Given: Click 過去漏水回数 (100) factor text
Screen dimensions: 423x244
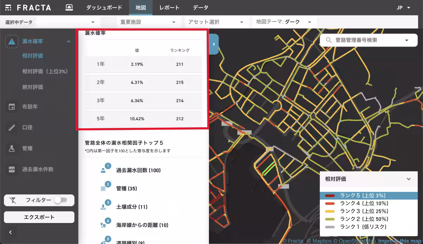Looking at the screenshot, I should pos(139,170).
